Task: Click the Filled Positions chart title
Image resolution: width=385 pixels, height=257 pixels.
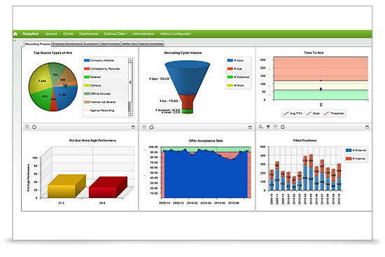Action: 304,141
